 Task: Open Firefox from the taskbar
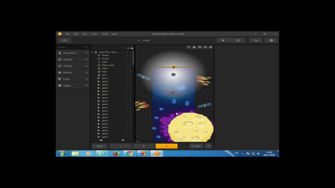116,154
